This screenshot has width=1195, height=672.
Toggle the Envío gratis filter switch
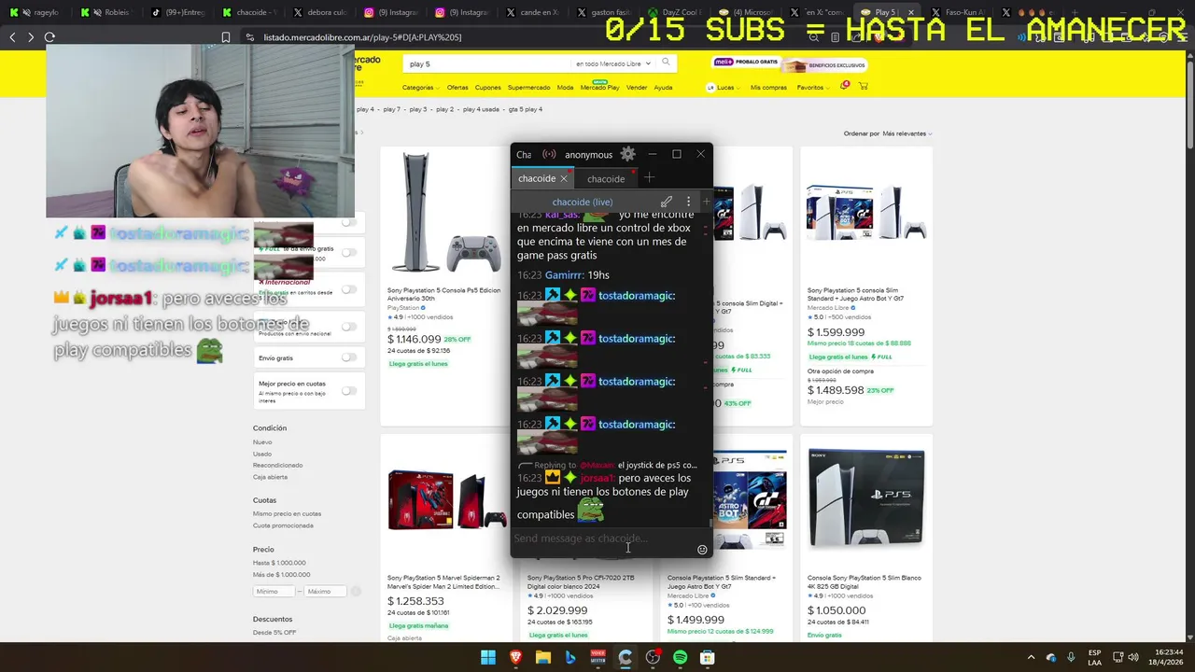pos(348,357)
